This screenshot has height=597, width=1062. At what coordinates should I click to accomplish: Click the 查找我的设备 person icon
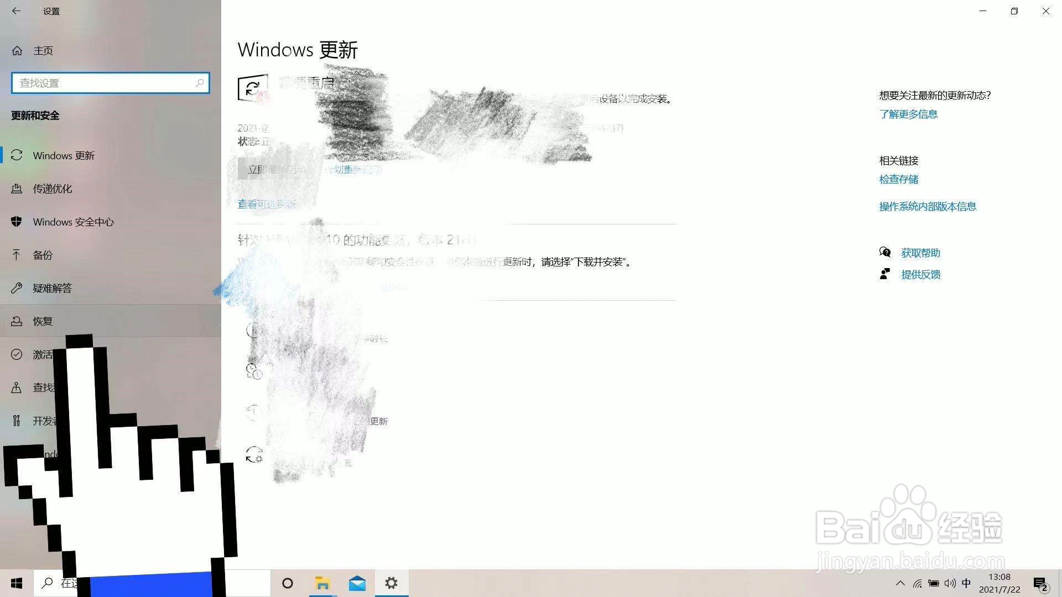pyautogui.click(x=17, y=387)
